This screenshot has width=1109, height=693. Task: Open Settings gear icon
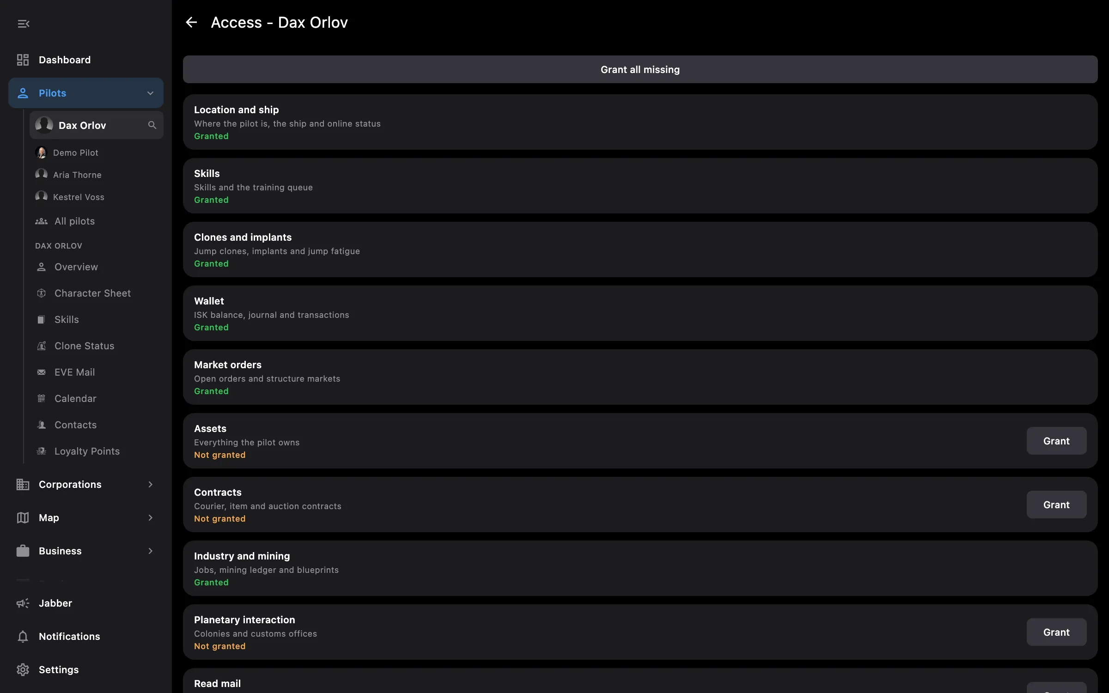click(x=23, y=670)
